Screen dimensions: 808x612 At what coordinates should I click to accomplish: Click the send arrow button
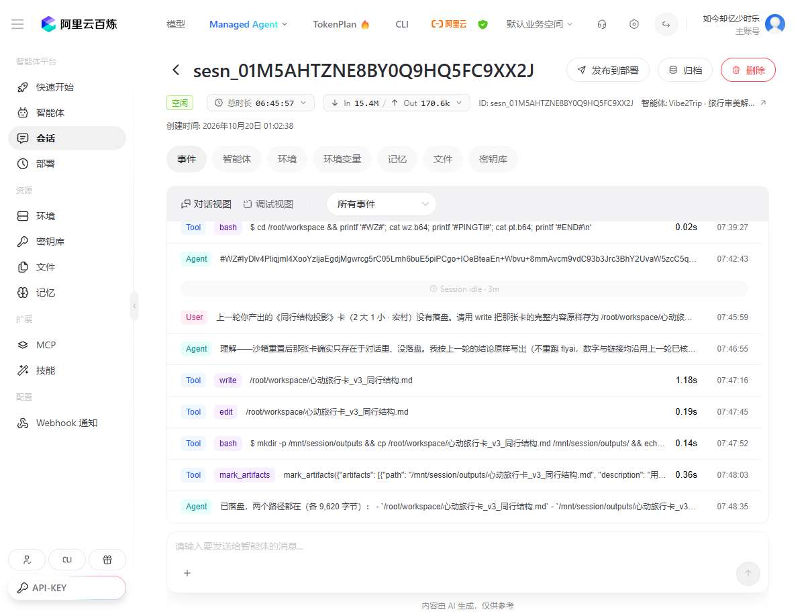[x=748, y=573]
